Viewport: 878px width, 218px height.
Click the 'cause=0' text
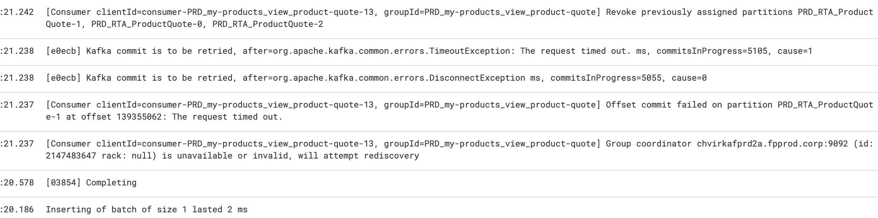coord(689,78)
